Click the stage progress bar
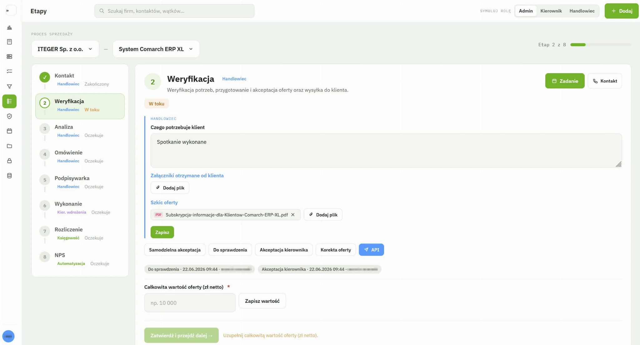This screenshot has width=640, height=345. pos(600,45)
